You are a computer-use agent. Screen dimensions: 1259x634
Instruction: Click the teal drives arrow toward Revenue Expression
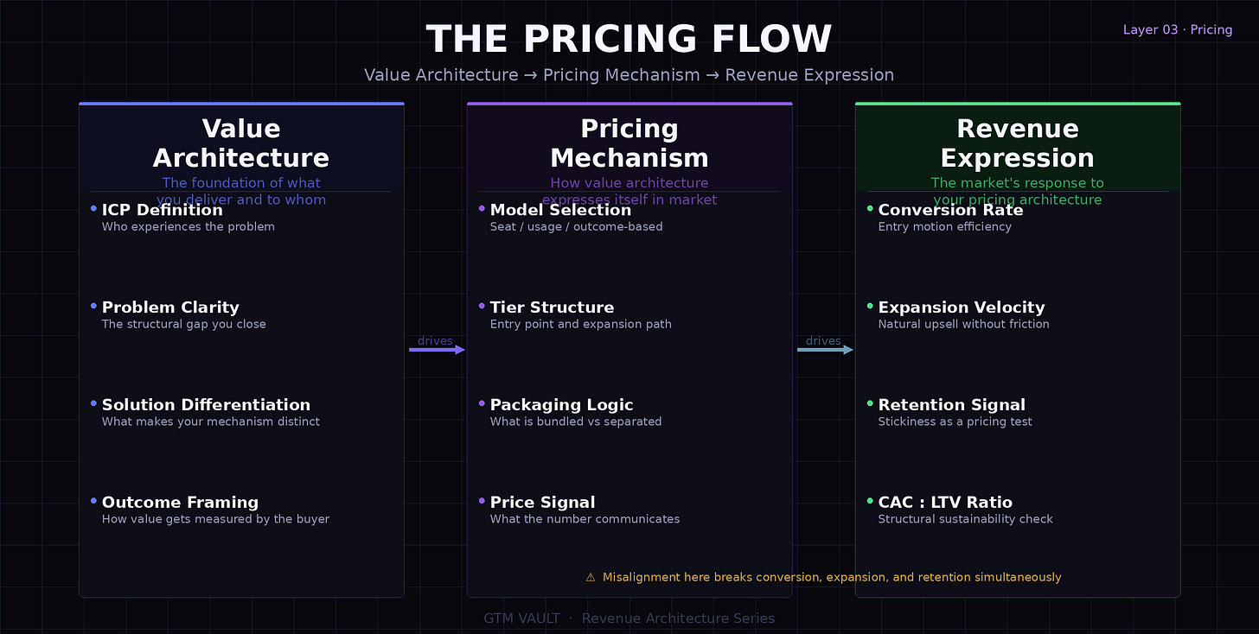(x=825, y=350)
